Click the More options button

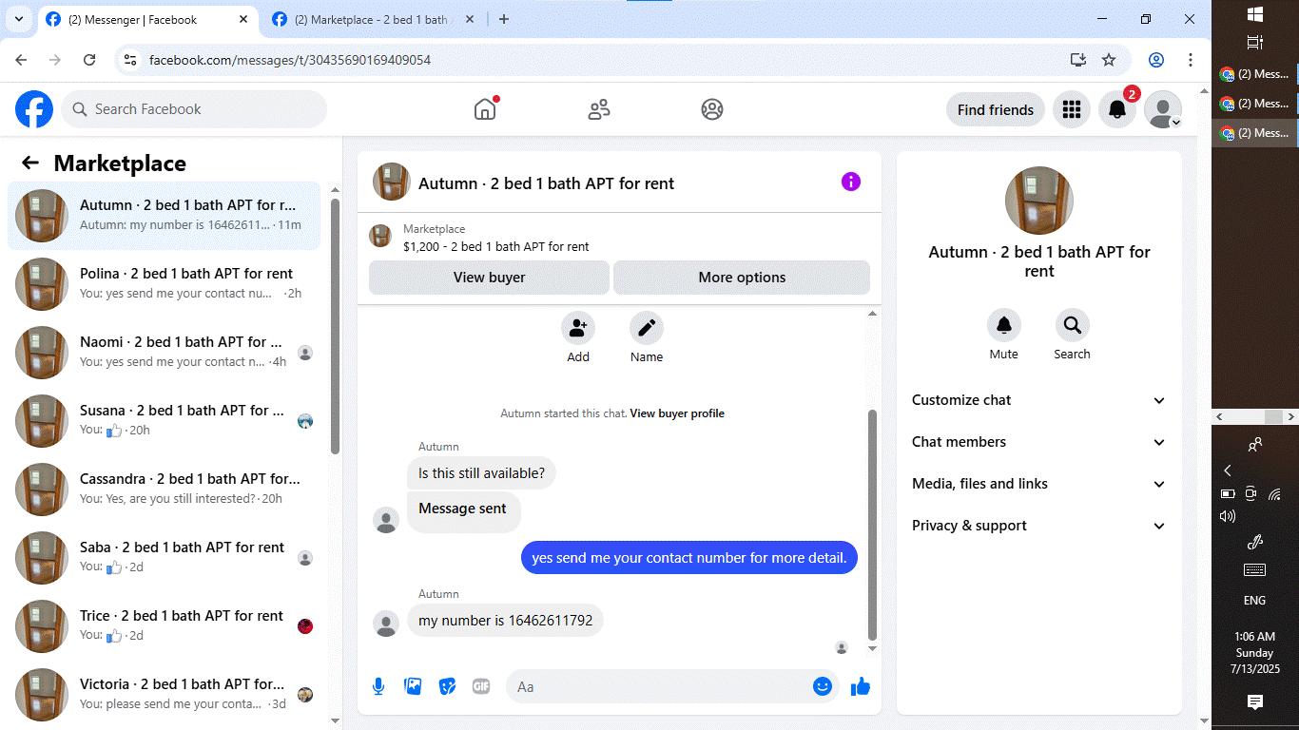[x=742, y=278]
